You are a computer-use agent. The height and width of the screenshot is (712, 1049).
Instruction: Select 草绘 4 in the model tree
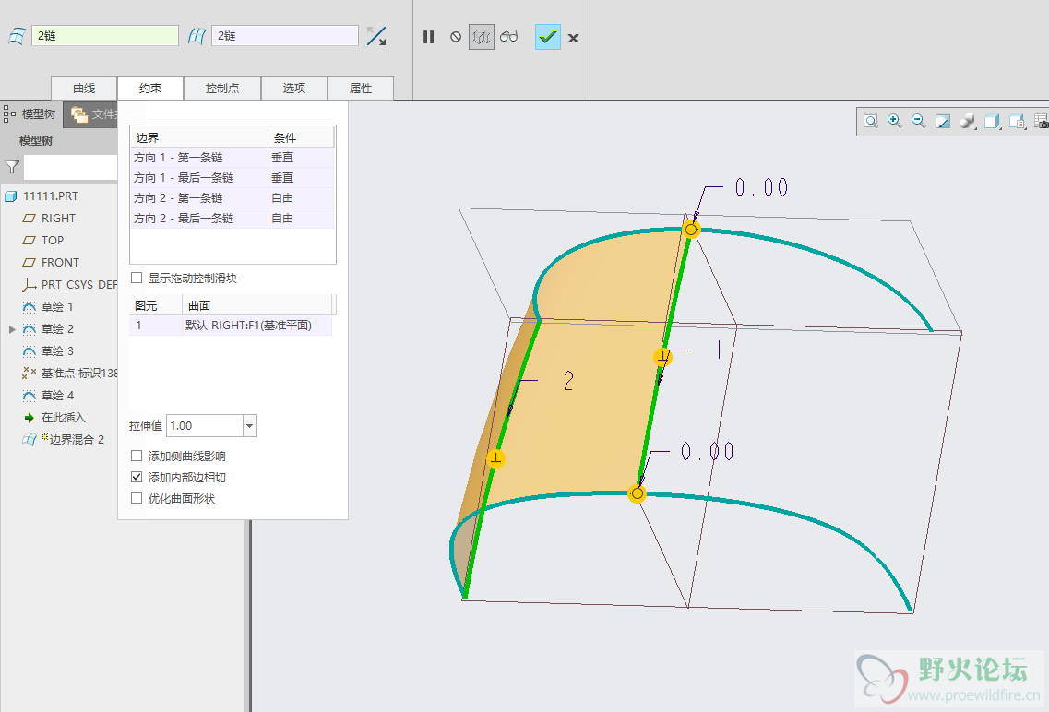[57, 395]
